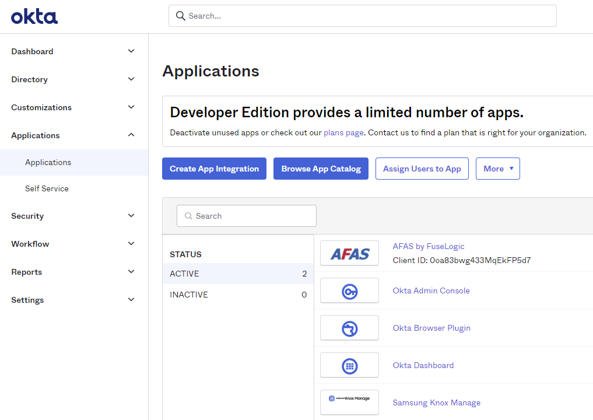Open the Okta Browser Plugin icon tile

[349, 328]
